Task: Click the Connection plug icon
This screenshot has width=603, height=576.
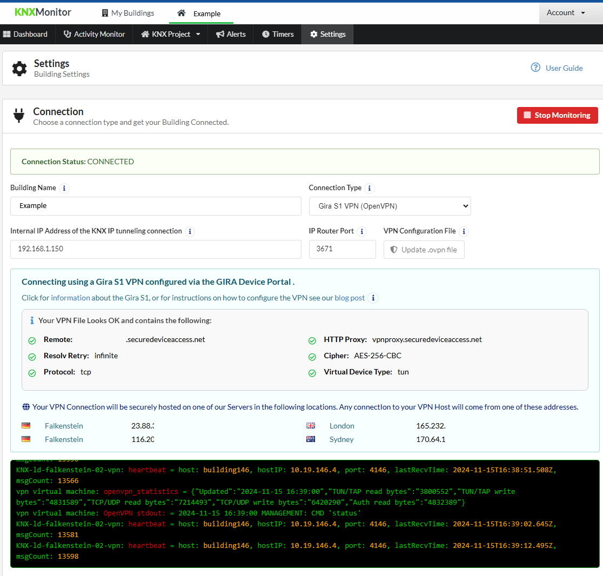Action: [x=18, y=115]
